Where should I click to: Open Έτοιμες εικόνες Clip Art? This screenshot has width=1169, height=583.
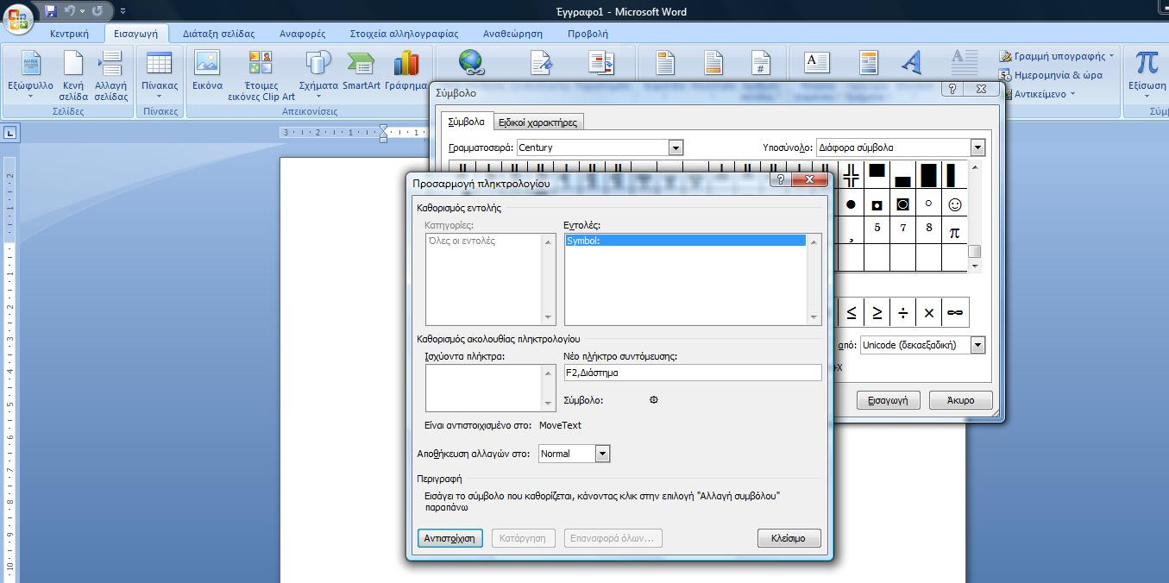click(x=261, y=75)
